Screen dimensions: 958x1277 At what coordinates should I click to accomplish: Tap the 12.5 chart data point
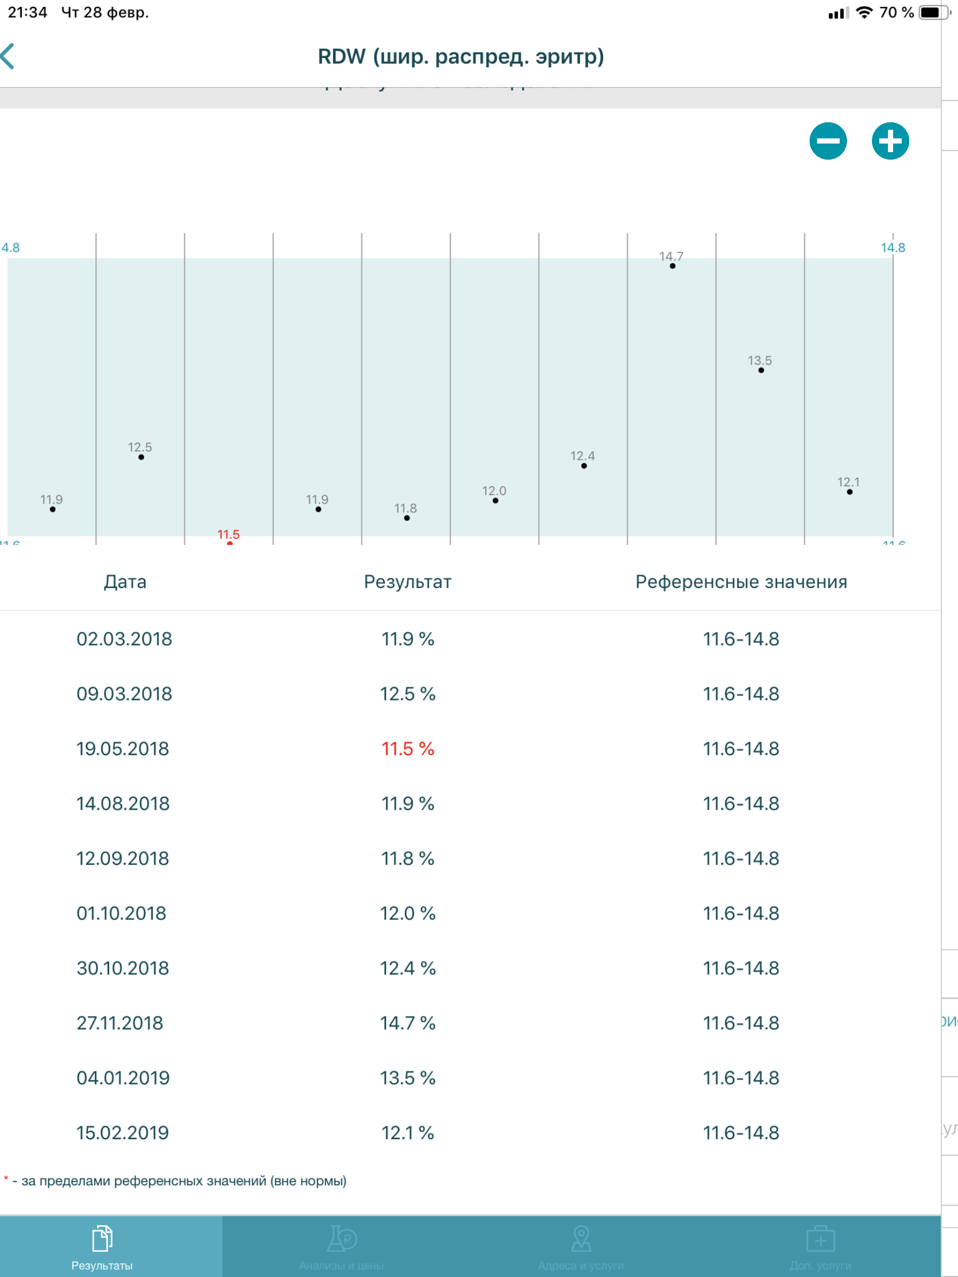click(141, 456)
